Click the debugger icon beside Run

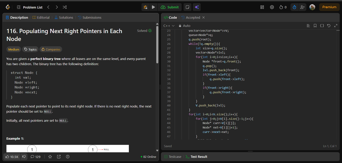pyautogui.click(x=145, y=7)
